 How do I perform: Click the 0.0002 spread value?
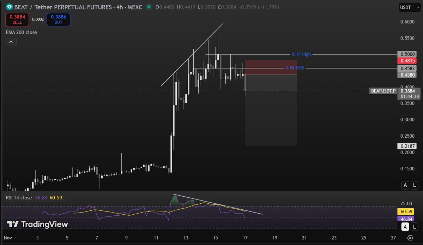tap(38, 19)
